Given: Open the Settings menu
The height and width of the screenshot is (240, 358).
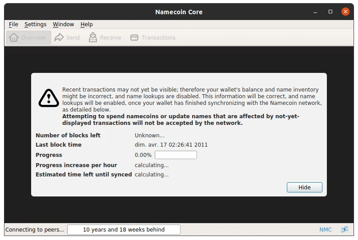Looking at the screenshot, I should (36, 24).
